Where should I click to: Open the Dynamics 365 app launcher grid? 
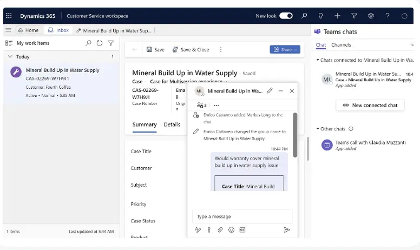(9, 16)
